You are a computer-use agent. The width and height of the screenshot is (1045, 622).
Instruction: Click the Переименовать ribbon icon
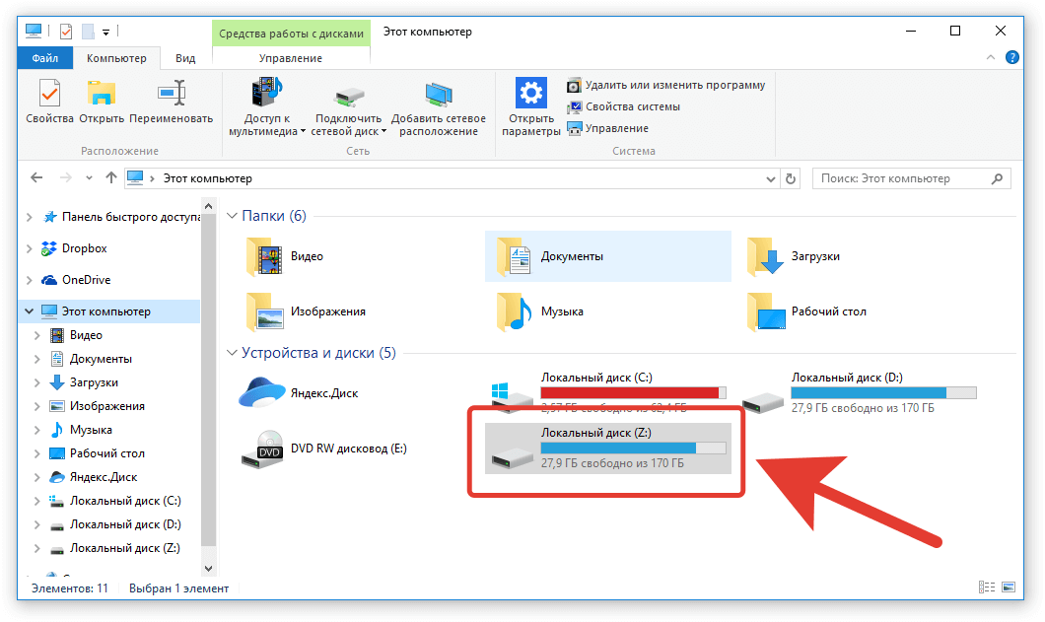171,95
